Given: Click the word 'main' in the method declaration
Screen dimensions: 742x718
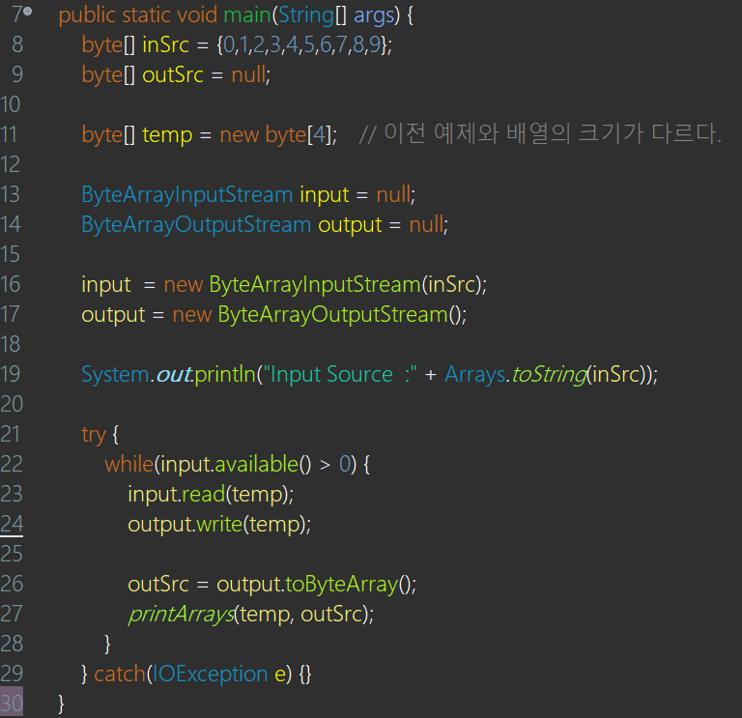Looking at the screenshot, I should point(246,14).
